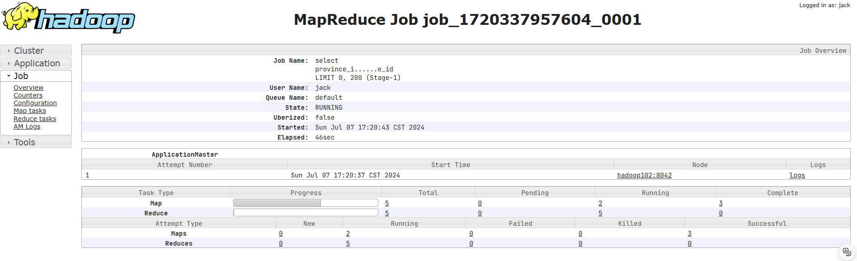Image resolution: width=857 pixels, height=261 pixels.
Task: Open Maps attempts Failed count link
Action: pos(471,233)
